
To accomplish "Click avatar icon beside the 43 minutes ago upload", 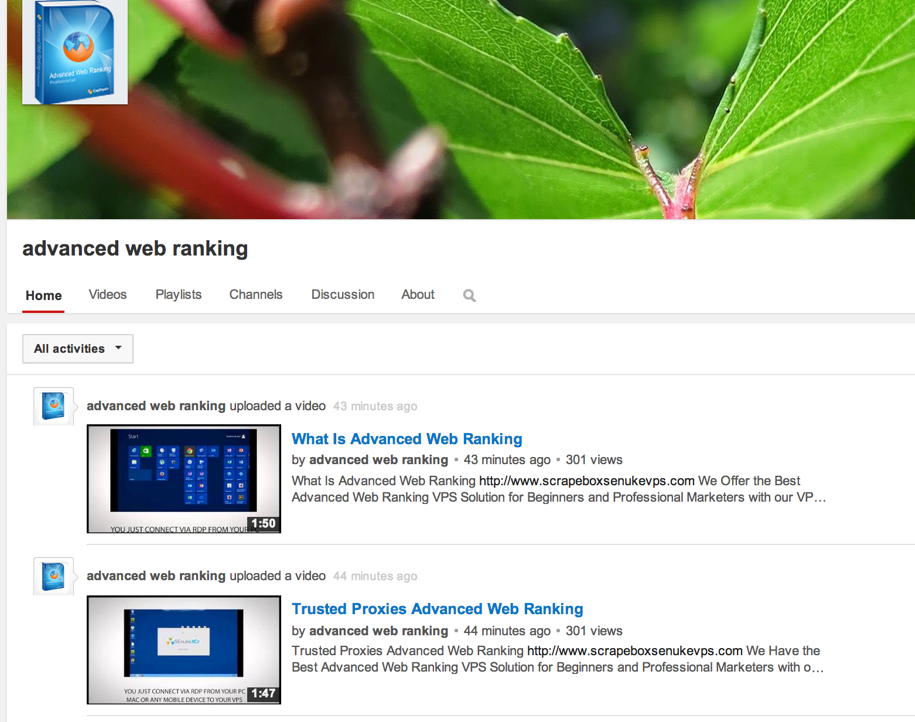I will (x=54, y=406).
